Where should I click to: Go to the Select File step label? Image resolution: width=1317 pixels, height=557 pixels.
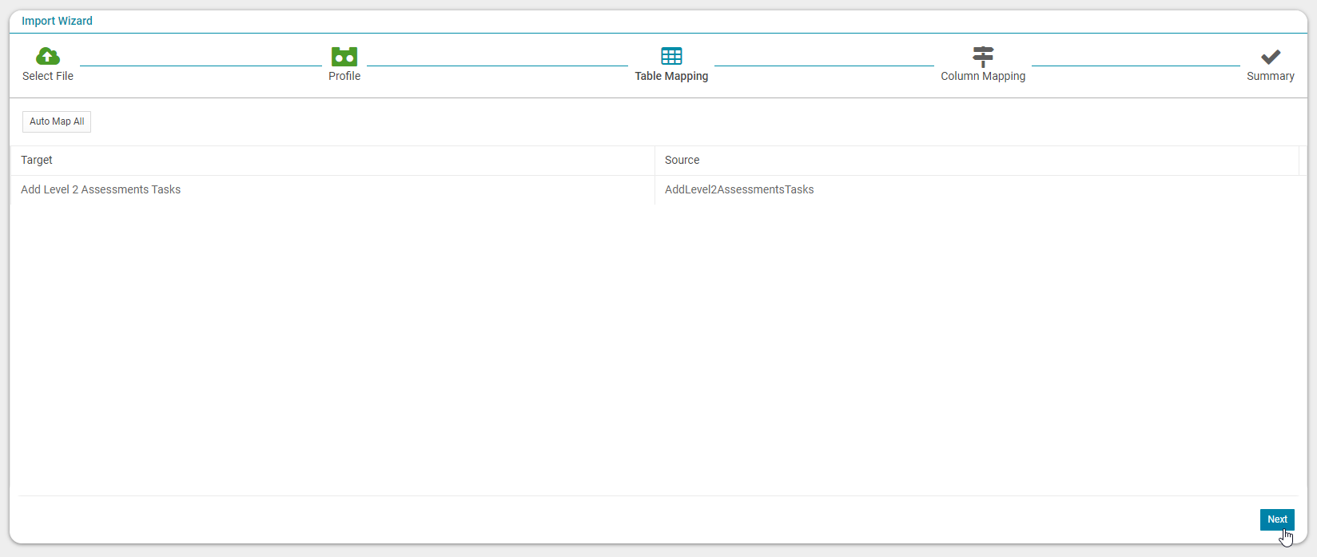point(48,76)
